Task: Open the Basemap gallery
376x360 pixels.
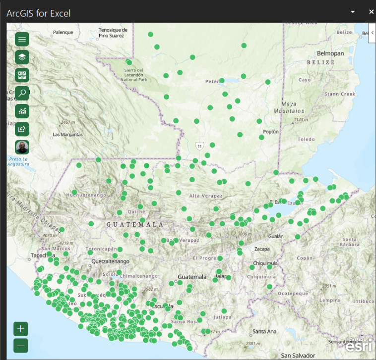Action: click(x=22, y=75)
